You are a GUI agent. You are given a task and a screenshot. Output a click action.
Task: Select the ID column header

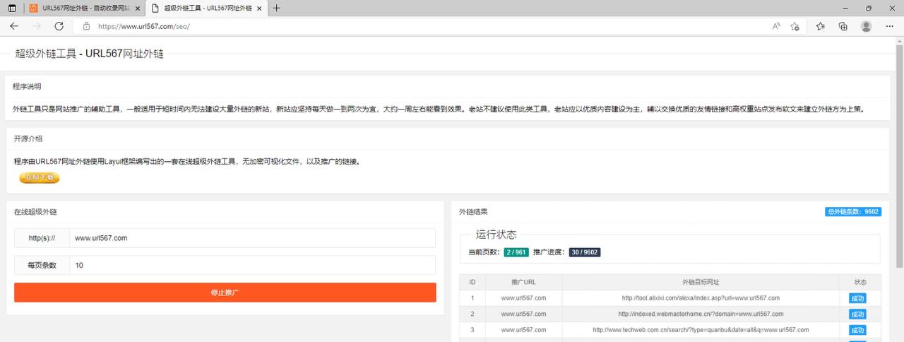pos(472,282)
